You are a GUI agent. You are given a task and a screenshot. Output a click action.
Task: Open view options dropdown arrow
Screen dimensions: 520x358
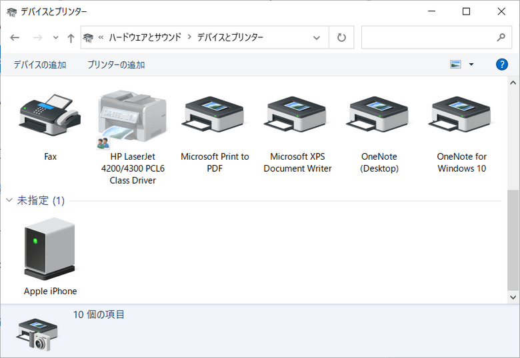[471, 64]
